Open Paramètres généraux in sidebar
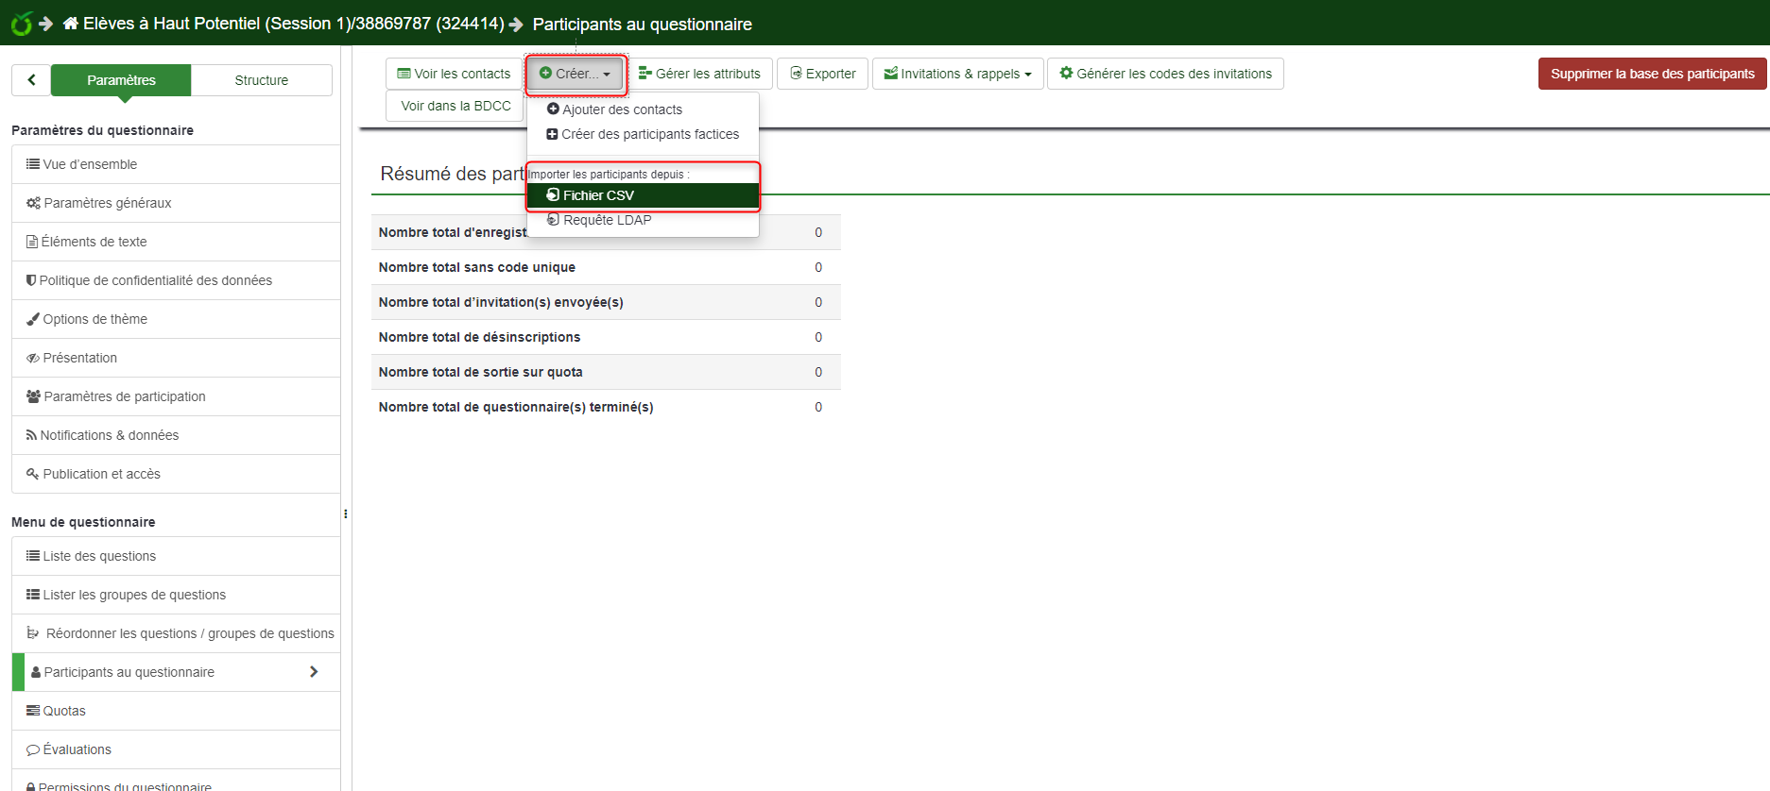The height and width of the screenshot is (791, 1770). point(107,203)
